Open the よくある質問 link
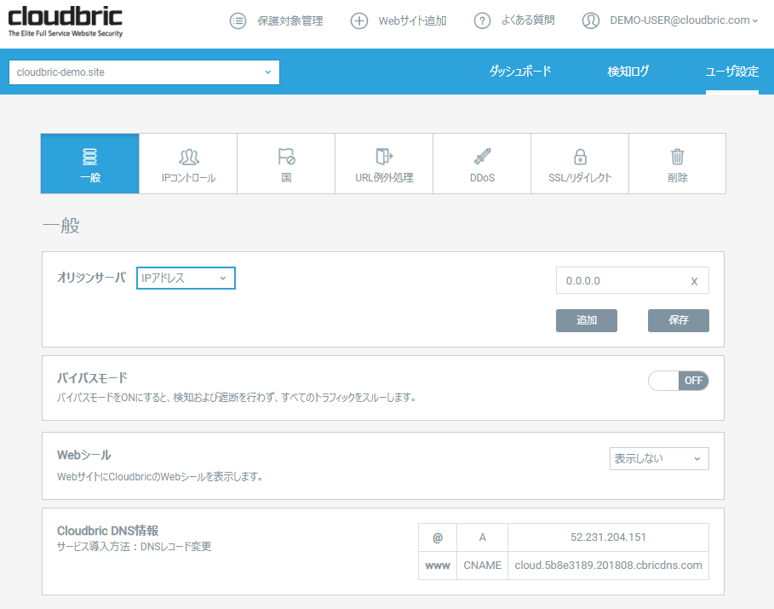Screen dimensions: 774x609 tap(528, 20)
